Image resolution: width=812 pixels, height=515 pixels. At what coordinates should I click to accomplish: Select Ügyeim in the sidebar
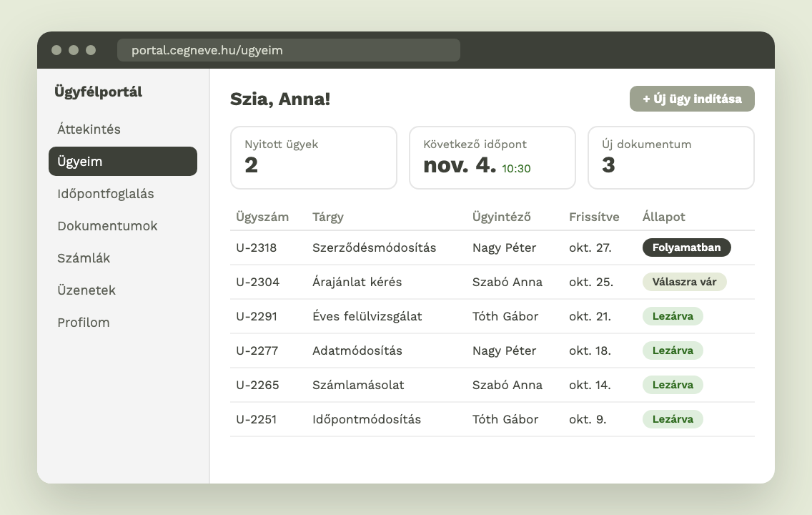point(123,161)
